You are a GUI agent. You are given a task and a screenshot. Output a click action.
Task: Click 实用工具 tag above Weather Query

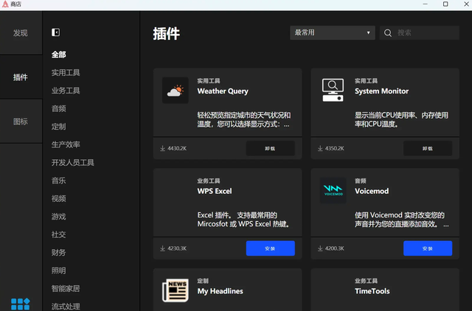[209, 81]
